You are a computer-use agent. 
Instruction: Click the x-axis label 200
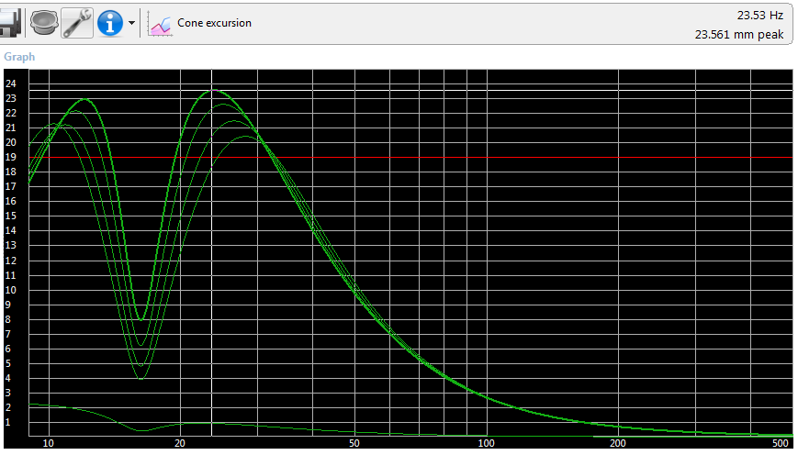point(618,443)
